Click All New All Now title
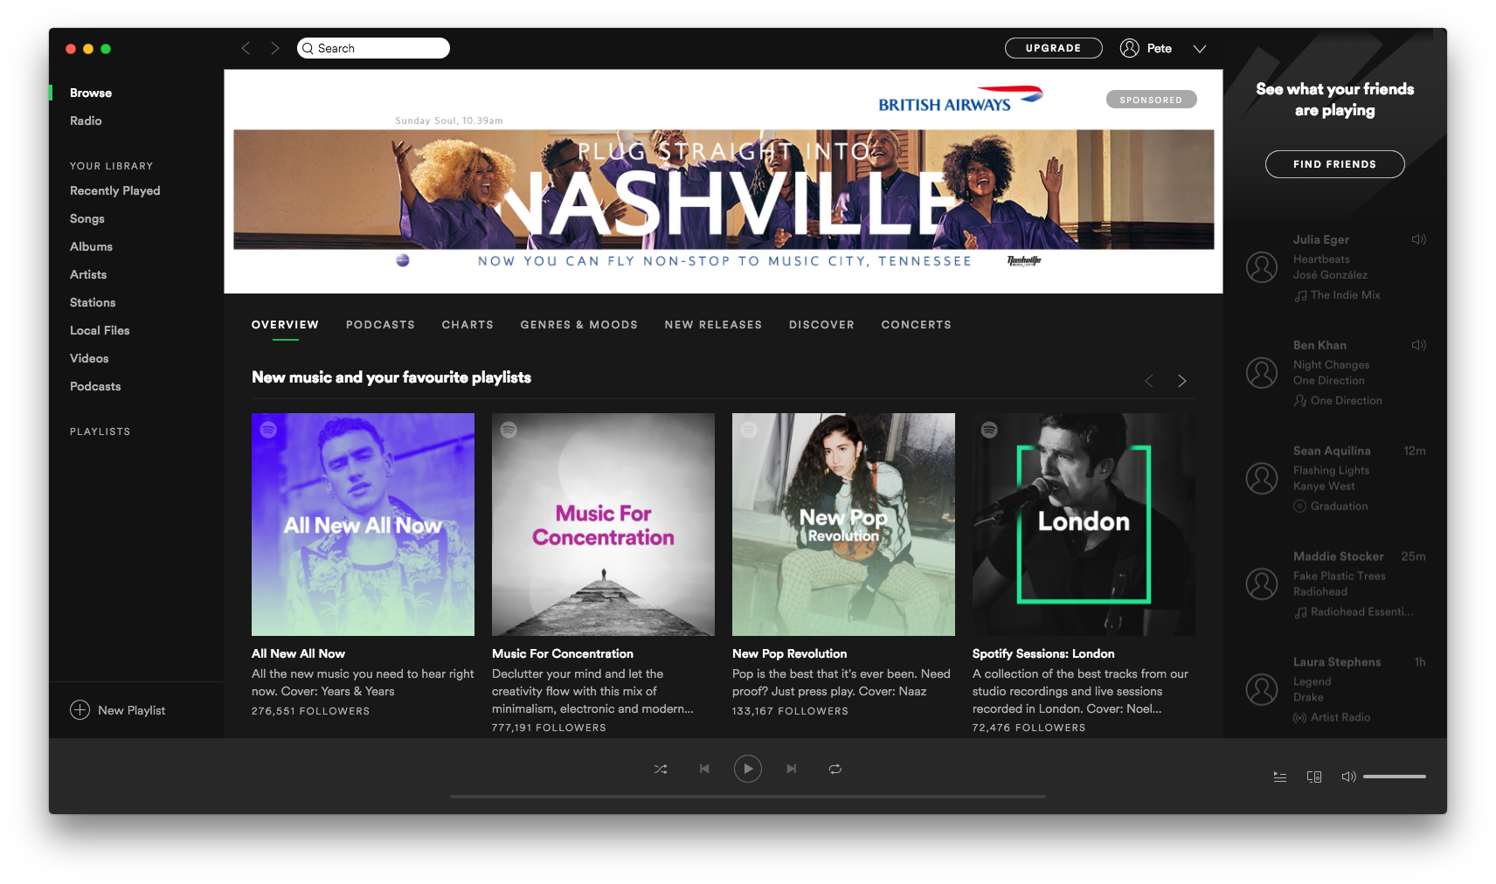Screen dimensions: 1496x884 [298, 653]
